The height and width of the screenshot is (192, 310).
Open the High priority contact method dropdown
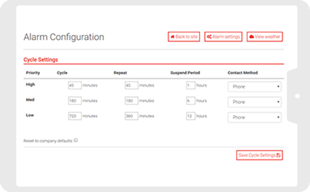click(254, 87)
